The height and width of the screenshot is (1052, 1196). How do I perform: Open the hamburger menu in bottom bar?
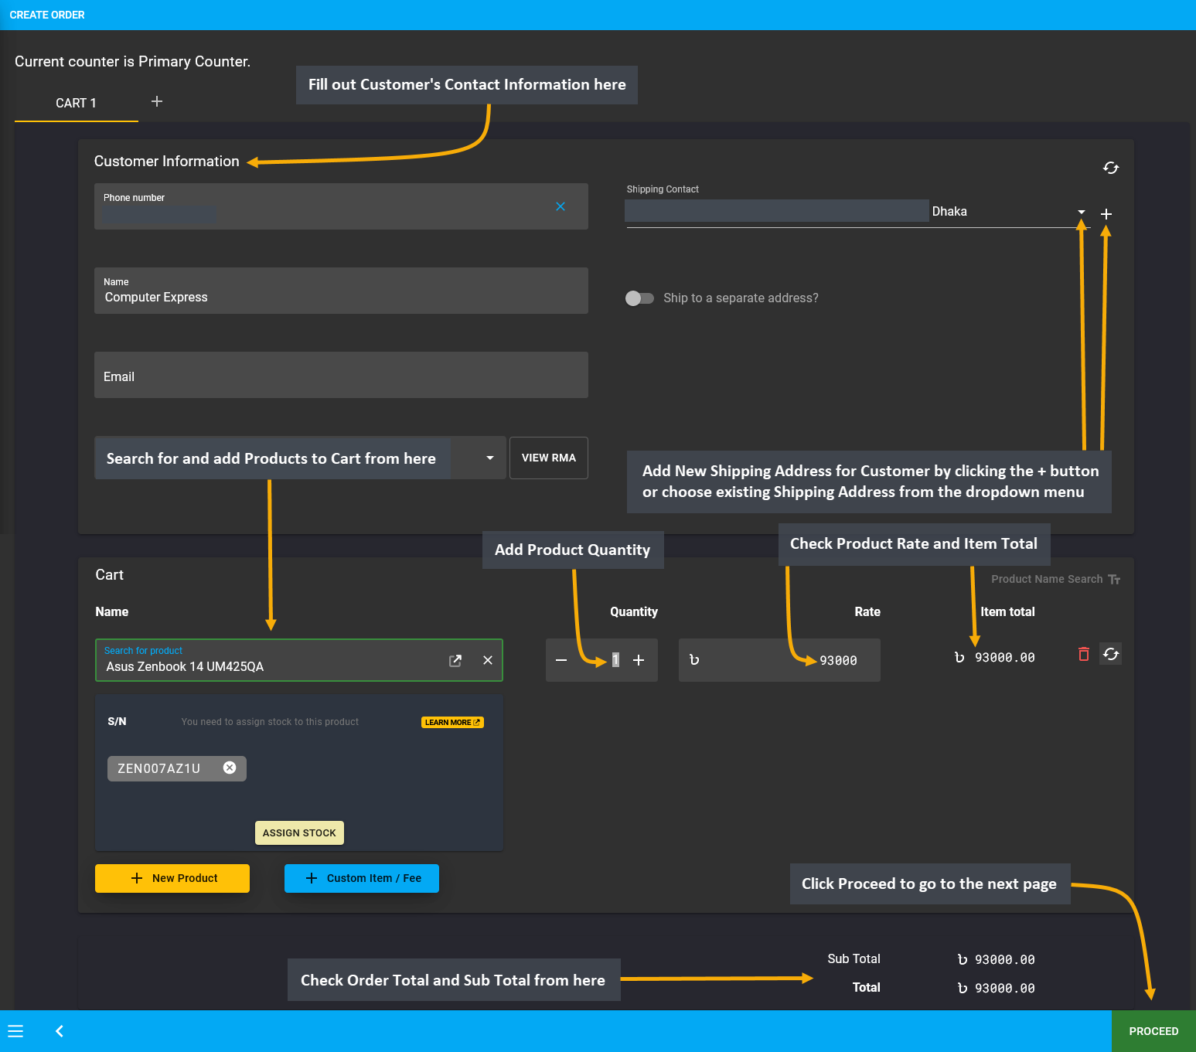click(15, 1031)
